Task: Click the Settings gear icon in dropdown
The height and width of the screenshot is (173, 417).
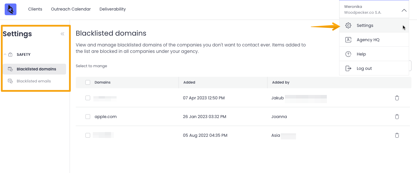Action: [348, 25]
